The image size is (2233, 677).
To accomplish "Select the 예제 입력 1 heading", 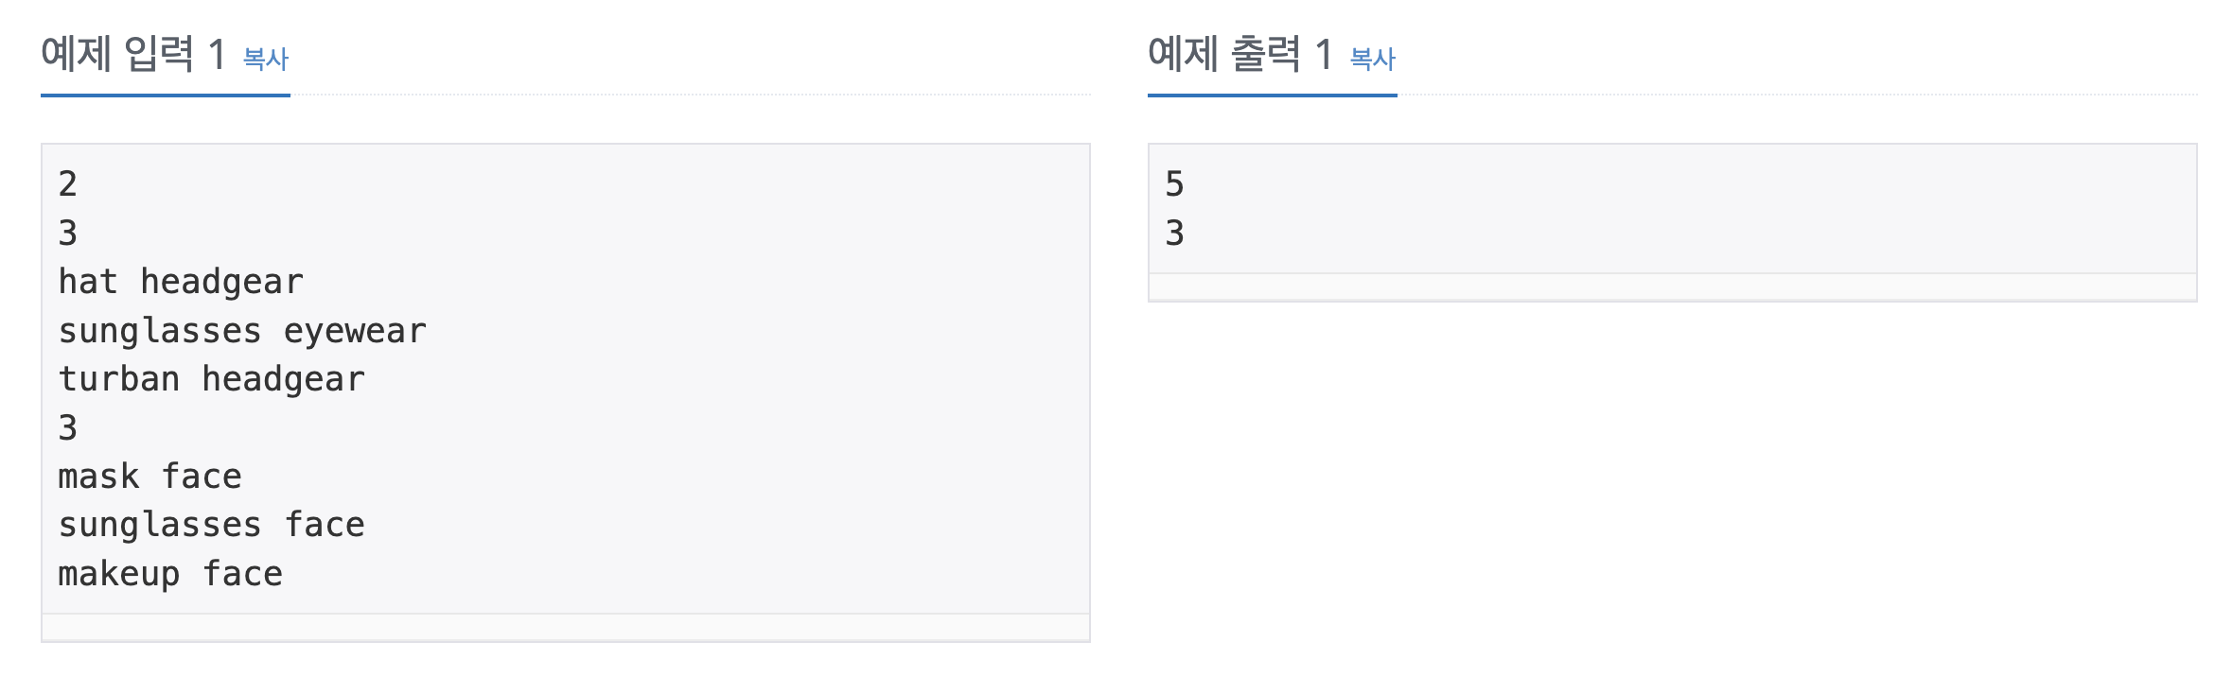I will pyautogui.click(x=132, y=55).
